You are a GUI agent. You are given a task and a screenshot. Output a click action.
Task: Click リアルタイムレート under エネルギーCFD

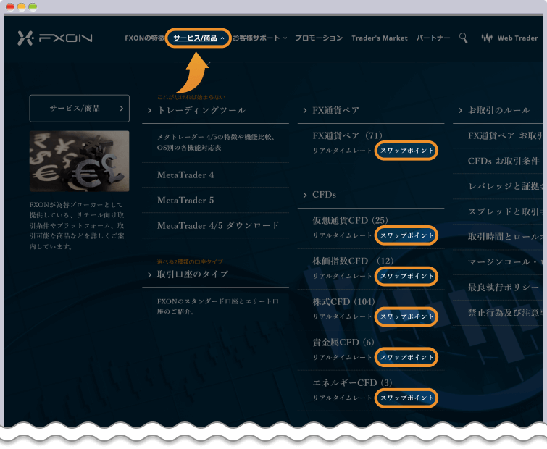pyautogui.click(x=342, y=398)
